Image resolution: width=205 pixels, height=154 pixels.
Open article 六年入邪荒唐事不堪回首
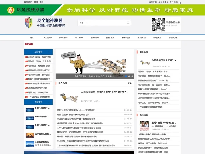coord(79,128)
